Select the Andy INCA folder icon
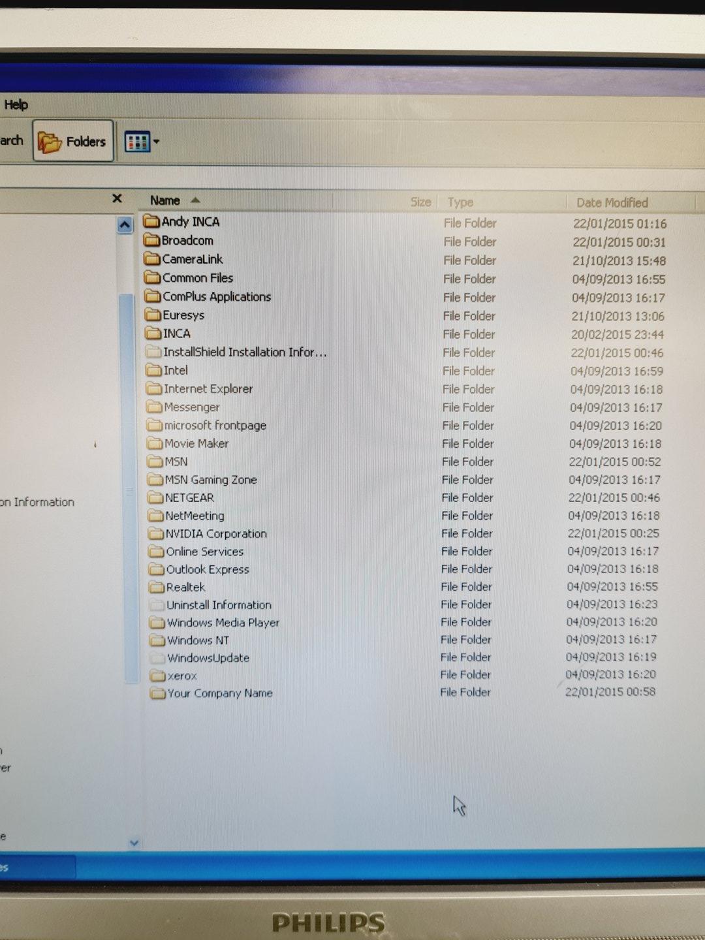The image size is (705, 940). click(151, 221)
